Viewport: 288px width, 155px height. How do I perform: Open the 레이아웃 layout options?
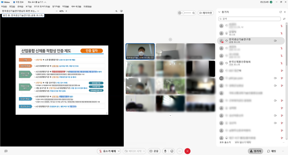click(205, 13)
